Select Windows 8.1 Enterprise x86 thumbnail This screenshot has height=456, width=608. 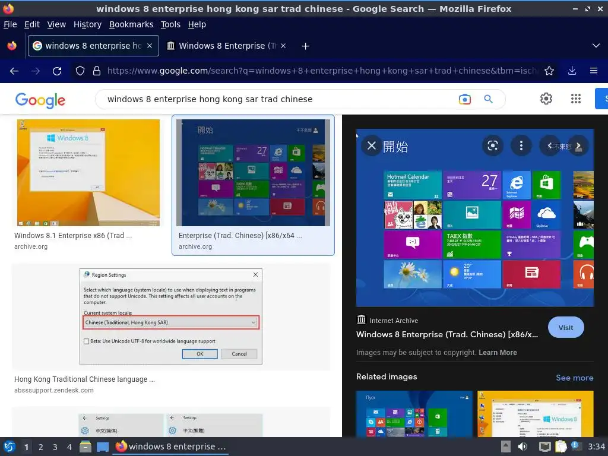(88, 173)
